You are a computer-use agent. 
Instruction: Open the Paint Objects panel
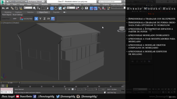(x=7, y=15)
